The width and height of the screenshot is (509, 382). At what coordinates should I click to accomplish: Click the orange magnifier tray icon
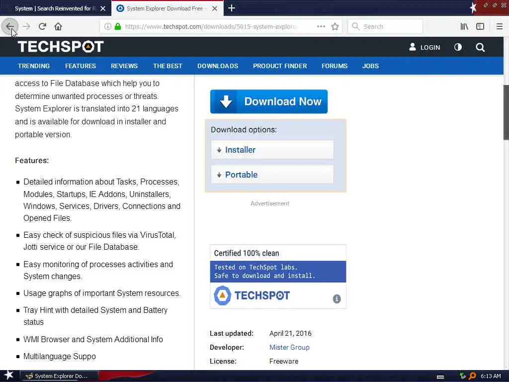tap(473, 376)
